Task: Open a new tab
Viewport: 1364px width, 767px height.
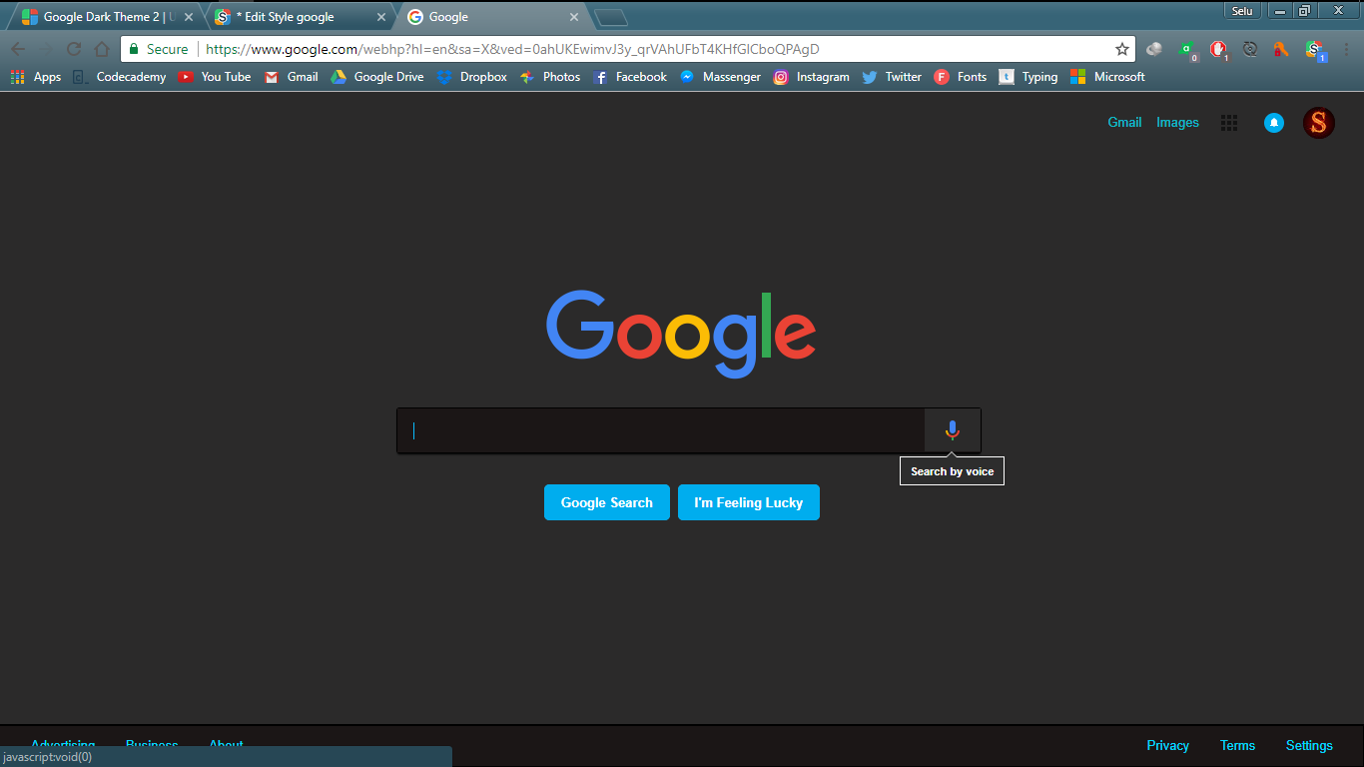Action: click(610, 17)
